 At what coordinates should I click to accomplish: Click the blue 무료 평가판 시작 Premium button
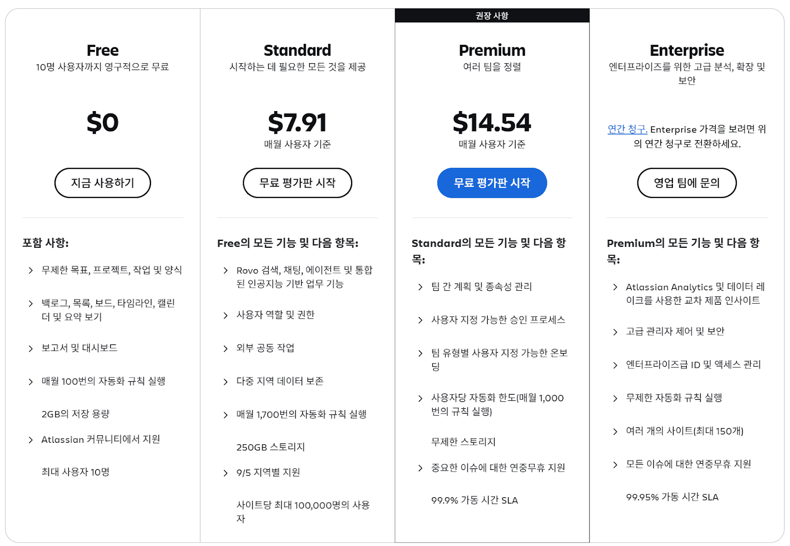492,183
